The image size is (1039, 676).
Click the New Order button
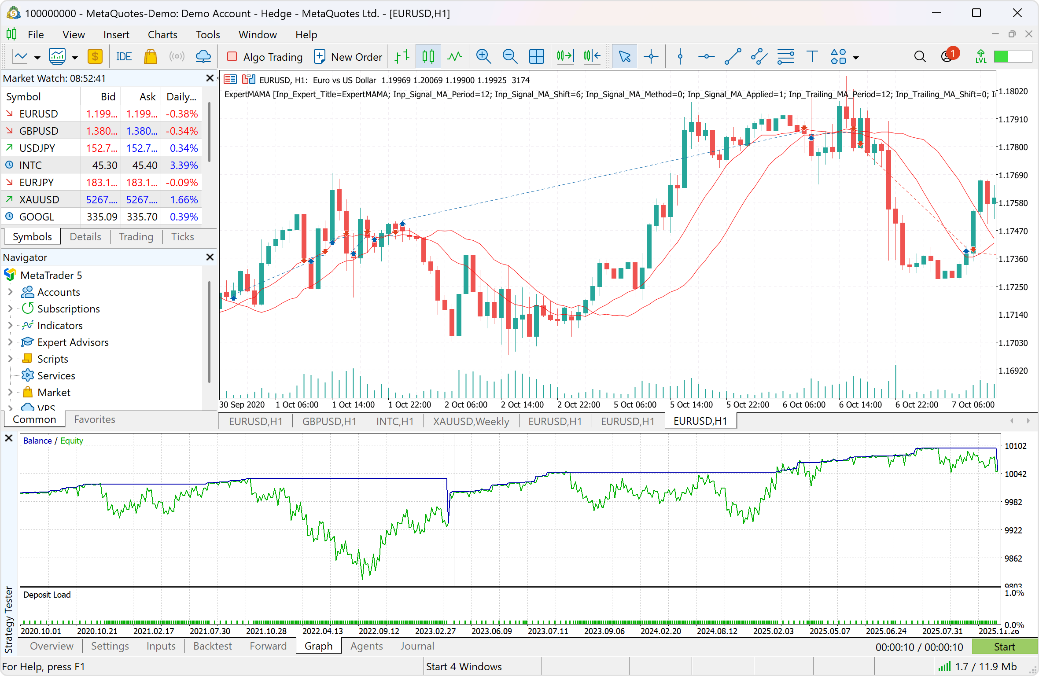coord(348,56)
